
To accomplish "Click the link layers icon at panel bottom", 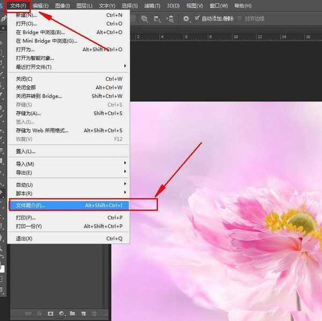I will pos(28,313).
